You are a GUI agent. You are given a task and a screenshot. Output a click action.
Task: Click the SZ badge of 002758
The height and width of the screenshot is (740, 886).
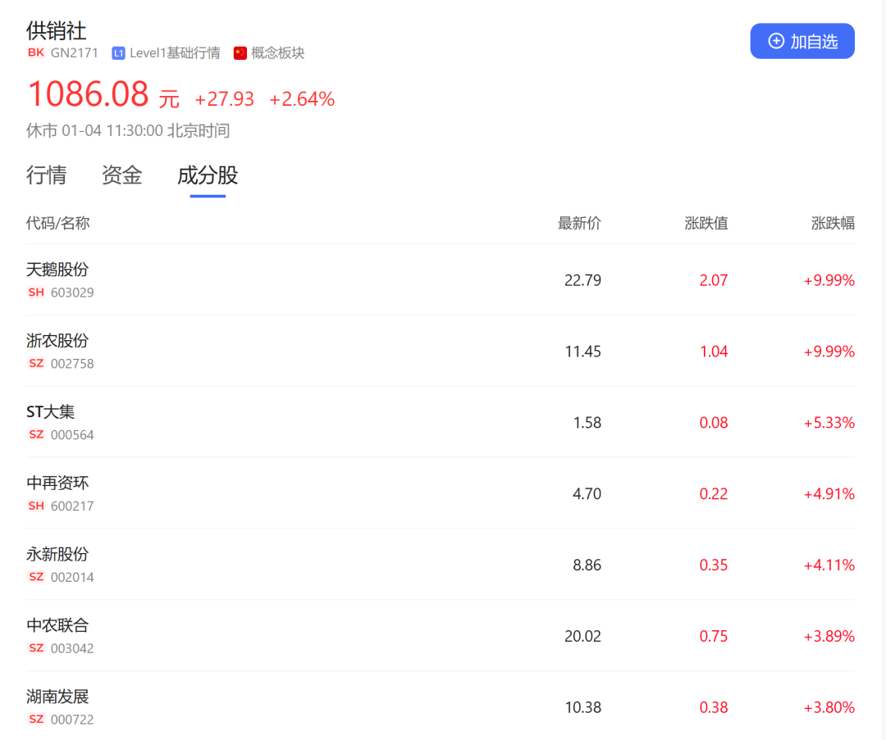(x=36, y=364)
